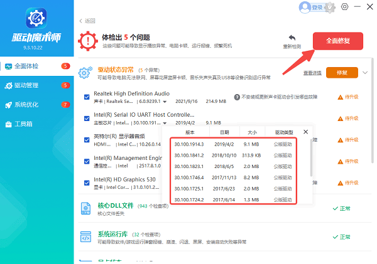Click the user avatar login icon

305,8
